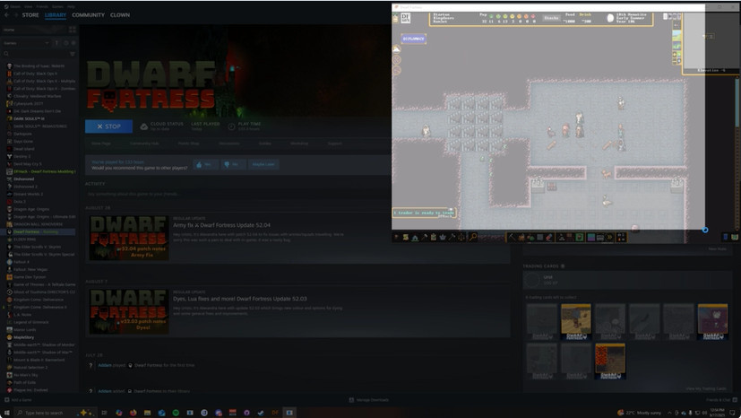Click the blue STOP button
741x418 pixels.
(x=108, y=126)
